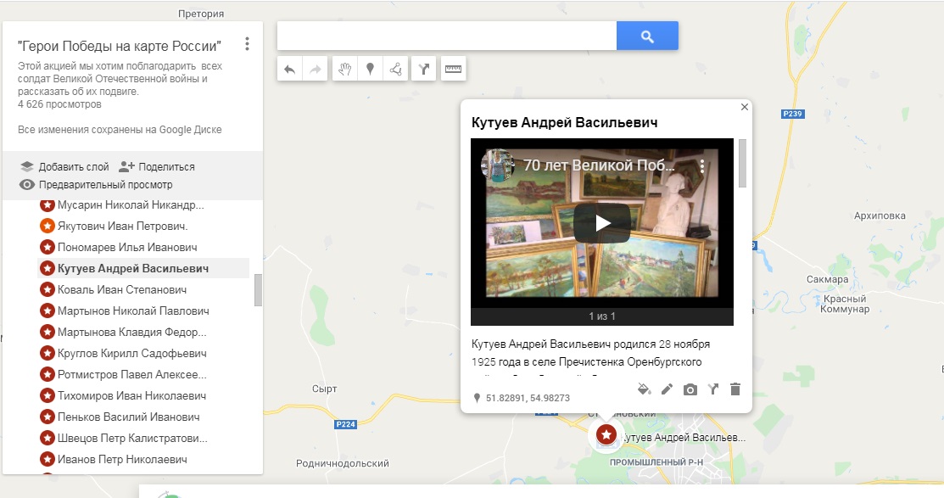944x498 pixels.
Task: Click the Предварительный просмотр link
Action: click(105, 185)
